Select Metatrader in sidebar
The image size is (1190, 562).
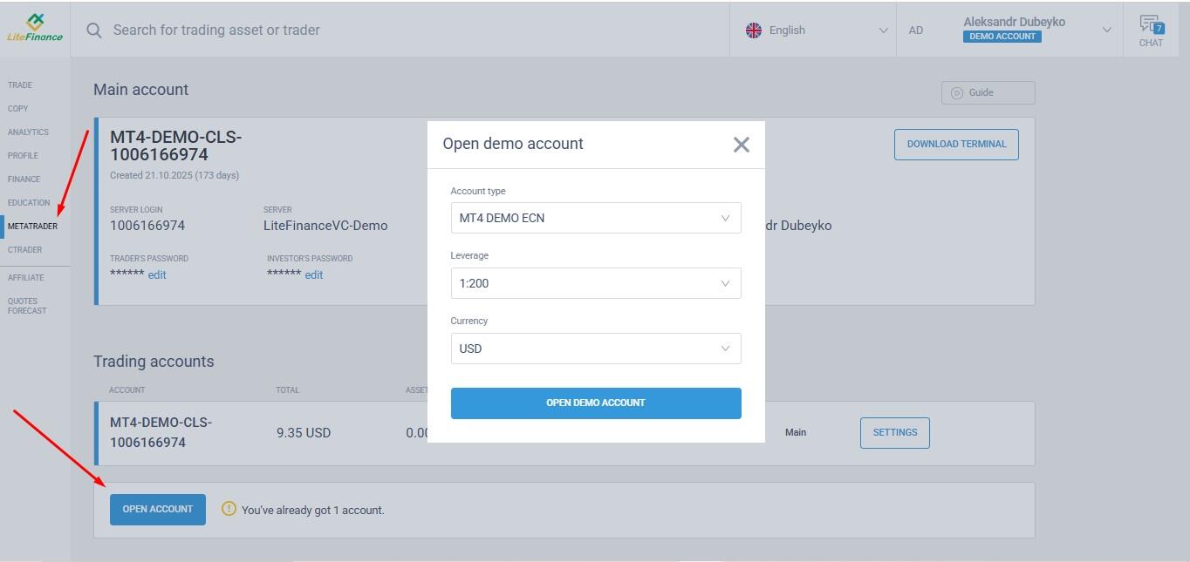pos(32,227)
